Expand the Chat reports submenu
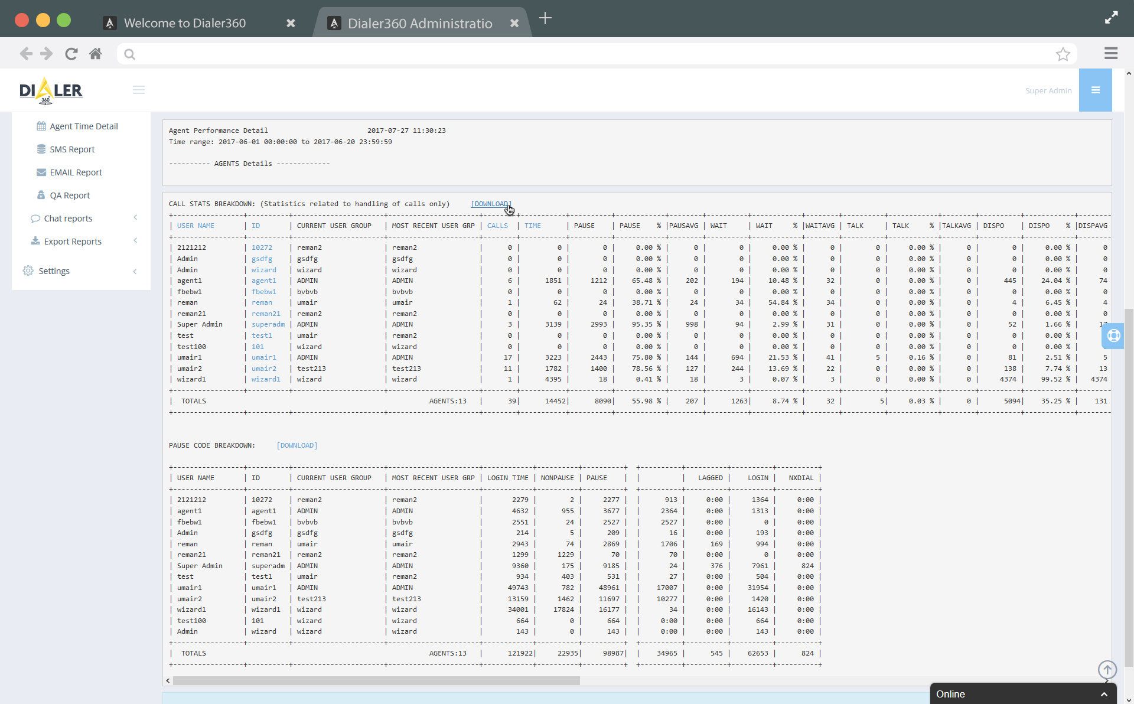 pyautogui.click(x=68, y=219)
